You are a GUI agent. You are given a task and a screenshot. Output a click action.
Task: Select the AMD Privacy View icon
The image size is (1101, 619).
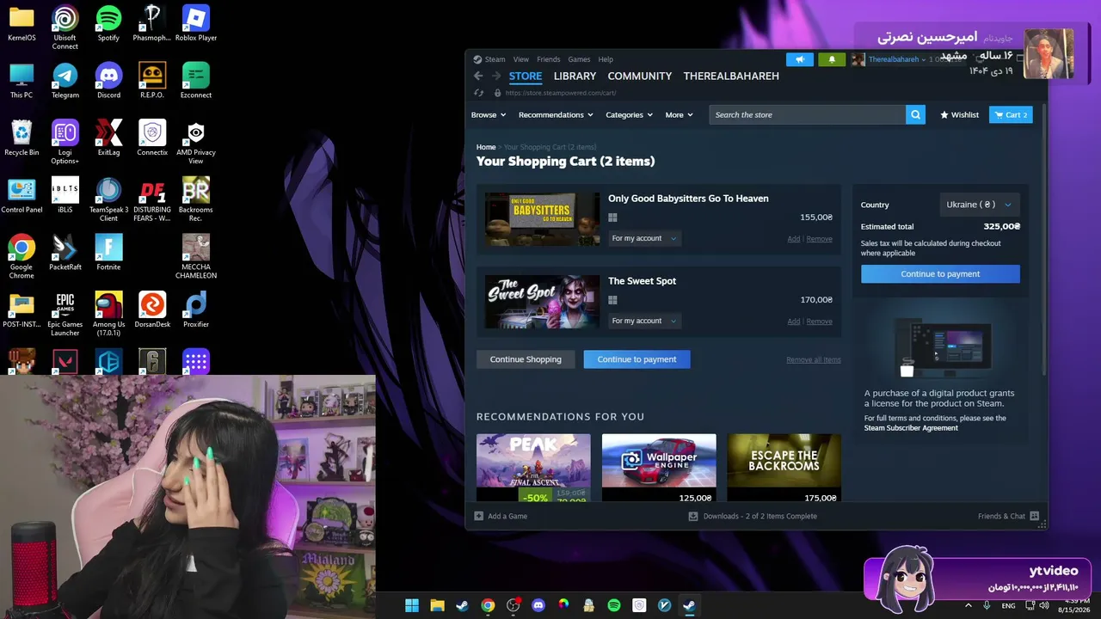point(196,143)
